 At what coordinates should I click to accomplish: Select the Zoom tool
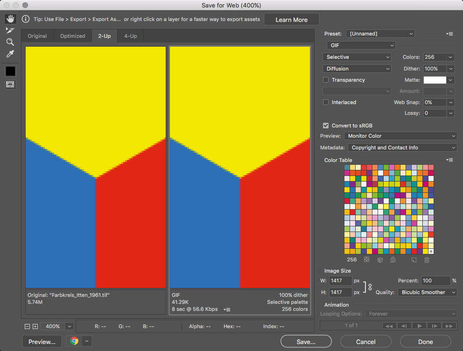[10, 42]
